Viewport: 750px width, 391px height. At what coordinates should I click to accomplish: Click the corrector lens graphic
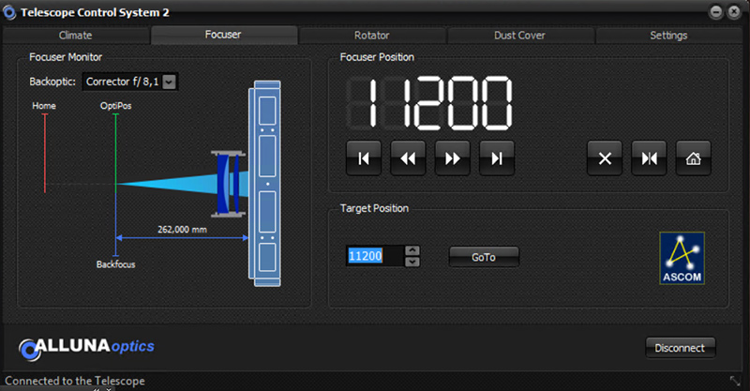point(229,184)
